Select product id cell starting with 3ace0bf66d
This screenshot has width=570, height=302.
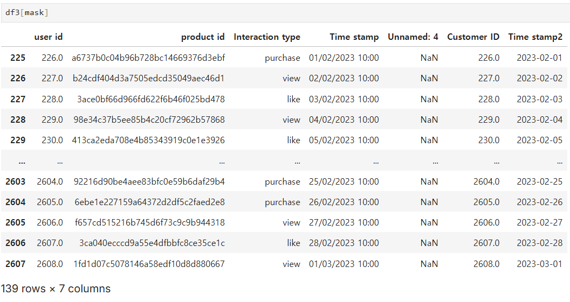[x=151, y=99]
